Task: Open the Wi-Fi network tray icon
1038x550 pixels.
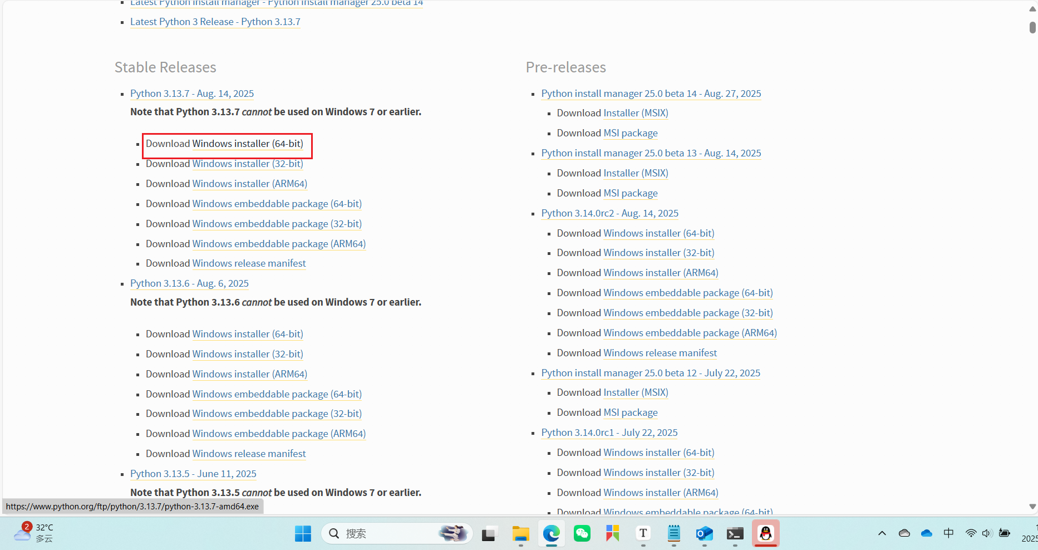Action: pyautogui.click(x=971, y=533)
